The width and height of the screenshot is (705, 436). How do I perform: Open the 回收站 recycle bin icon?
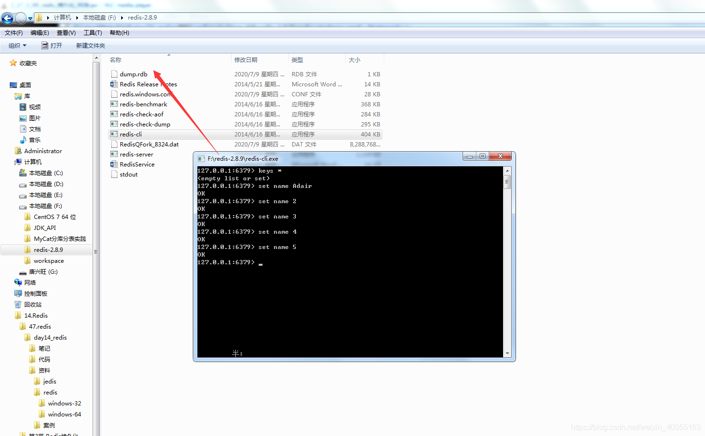[18, 304]
